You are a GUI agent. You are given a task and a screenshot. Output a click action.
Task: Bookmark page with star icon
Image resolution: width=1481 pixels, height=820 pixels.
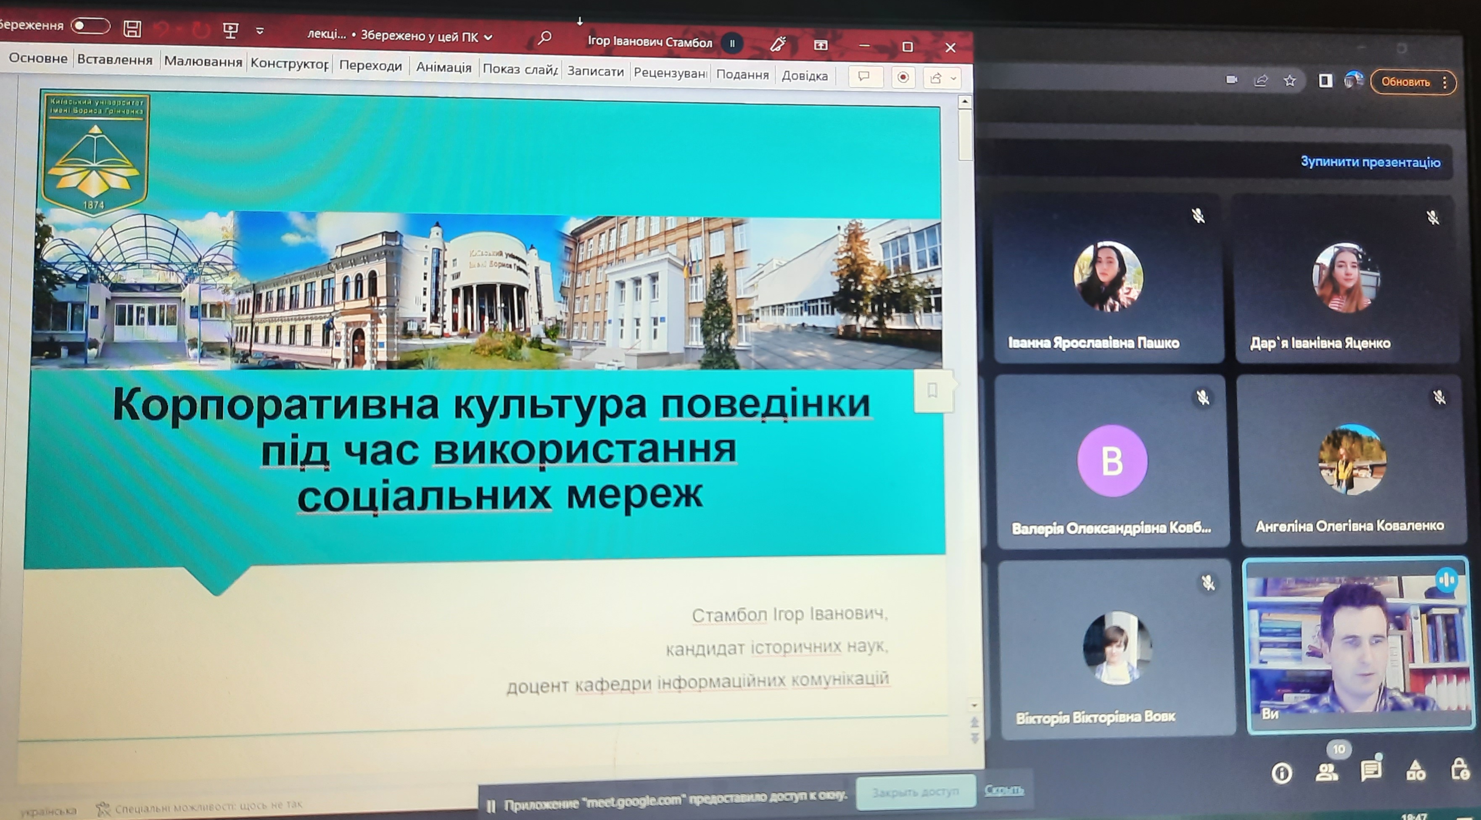click(x=1290, y=80)
